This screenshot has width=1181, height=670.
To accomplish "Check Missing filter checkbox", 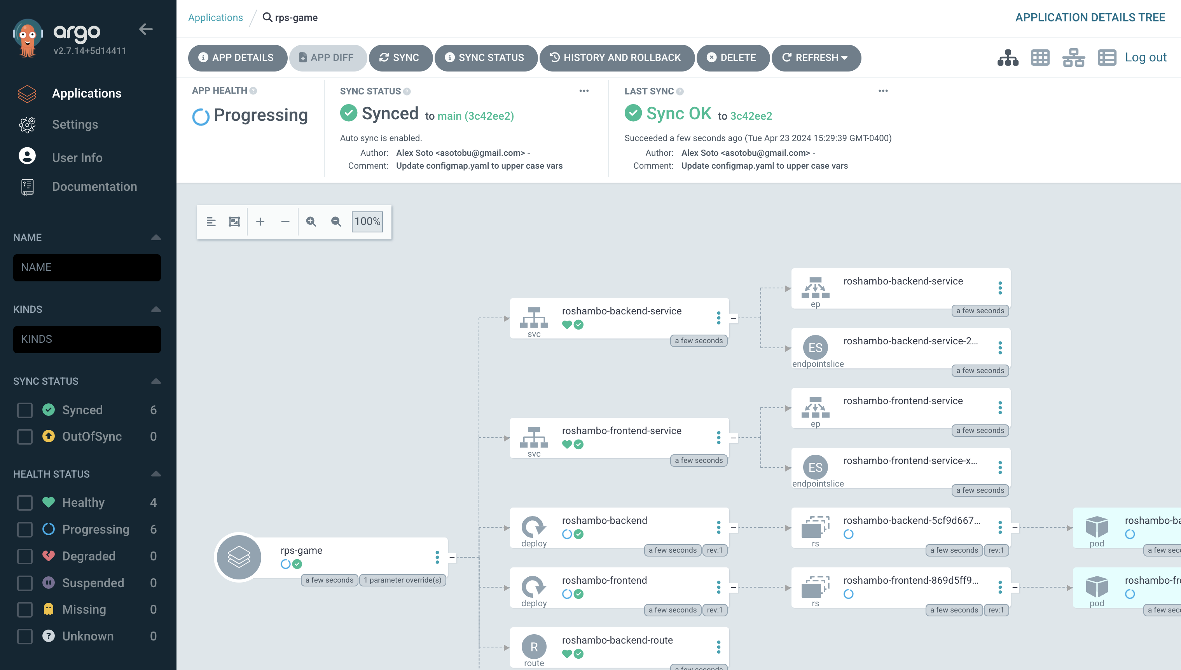I will coord(25,609).
